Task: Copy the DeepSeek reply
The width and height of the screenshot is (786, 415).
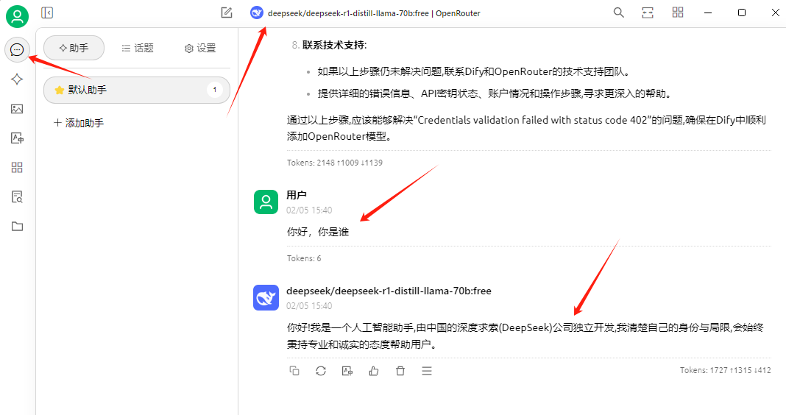Action: pyautogui.click(x=294, y=371)
